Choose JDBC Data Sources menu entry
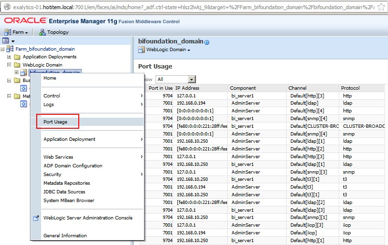Viewport: 388px width, 245px height. (64, 192)
